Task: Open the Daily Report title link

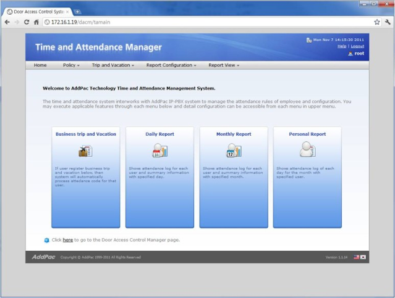Action: point(159,134)
